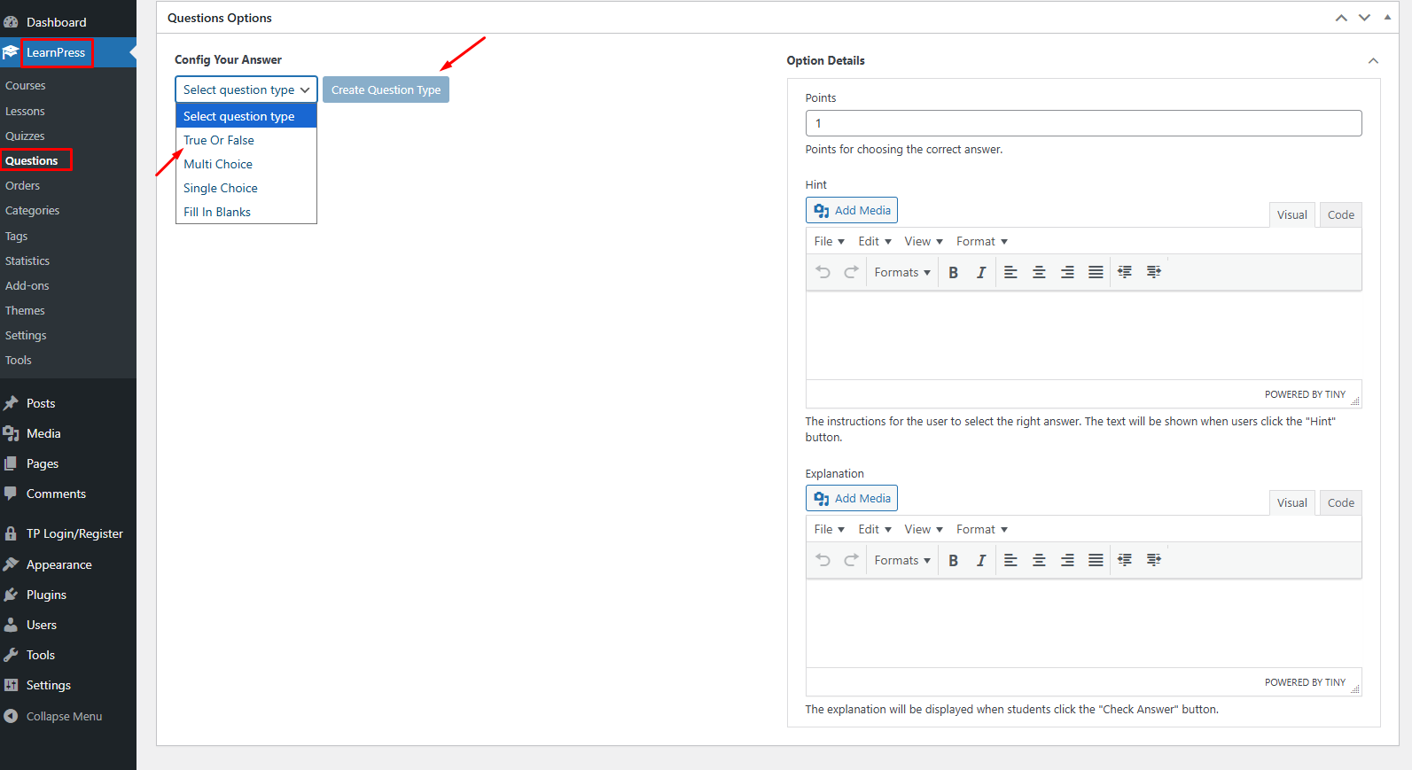This screenshot has width=1412, height=770.
Task: Open Formats dropdown in Hint editor
Action: click(901, 273)
